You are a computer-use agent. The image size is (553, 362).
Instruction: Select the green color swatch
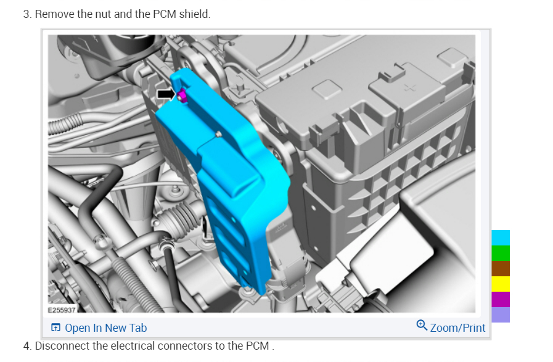click(x=501, y=253)
